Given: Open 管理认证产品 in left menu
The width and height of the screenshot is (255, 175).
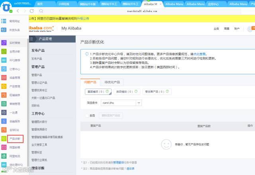Looking at the screenshot, I should coord(39,83).
